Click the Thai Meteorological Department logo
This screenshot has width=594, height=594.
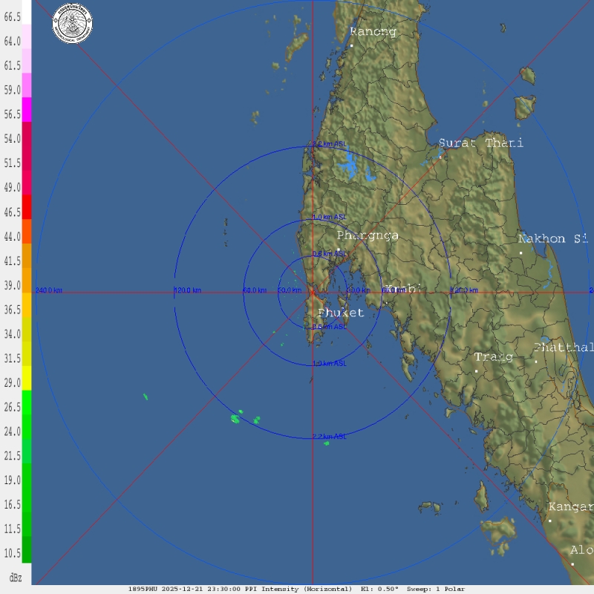coord(72,23)
